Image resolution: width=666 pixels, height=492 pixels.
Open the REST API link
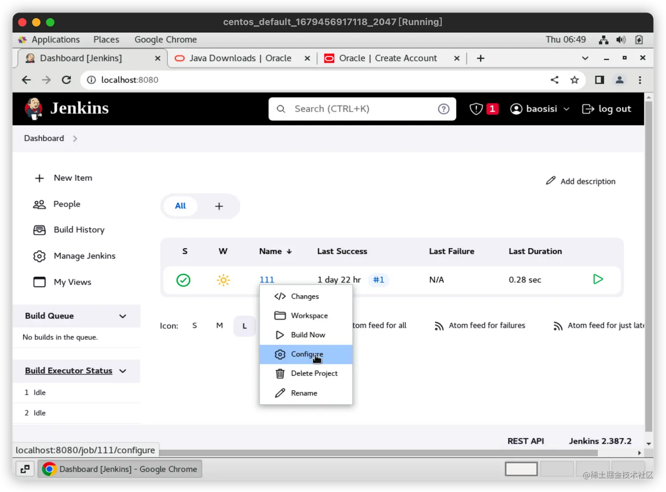point(525,441)
